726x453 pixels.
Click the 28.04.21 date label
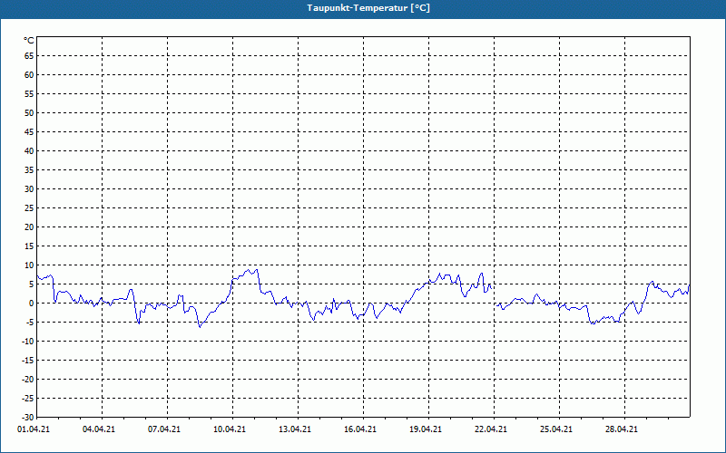(x=623, y=429)
